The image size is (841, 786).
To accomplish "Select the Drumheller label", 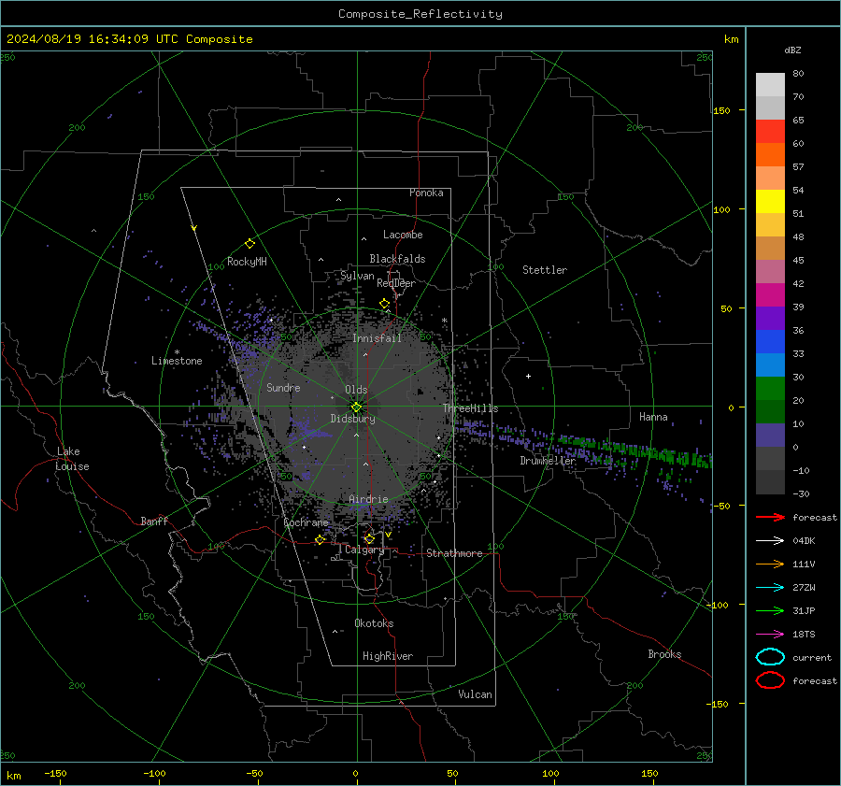I will click(x=548, y=461).
